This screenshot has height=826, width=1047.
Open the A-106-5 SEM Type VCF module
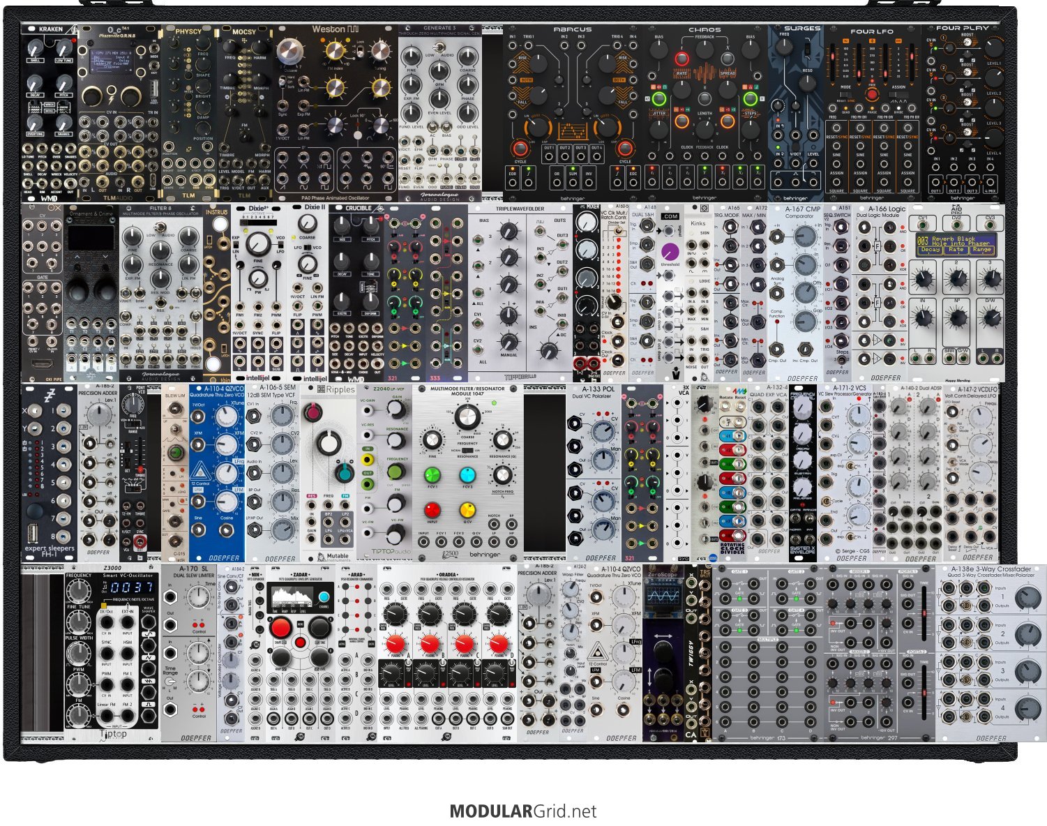click(273, 472)
